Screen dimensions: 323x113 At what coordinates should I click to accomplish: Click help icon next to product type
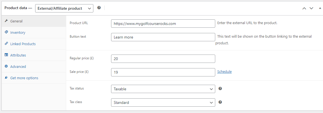coord(99,8)
